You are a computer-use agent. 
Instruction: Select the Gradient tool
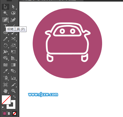coord(13,65)
